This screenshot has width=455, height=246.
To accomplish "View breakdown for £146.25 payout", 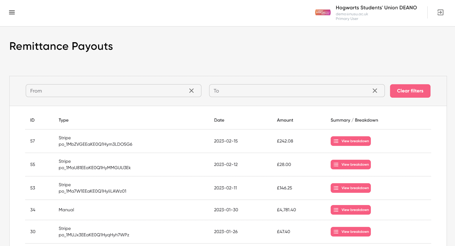I will click(x=350, y=188).
